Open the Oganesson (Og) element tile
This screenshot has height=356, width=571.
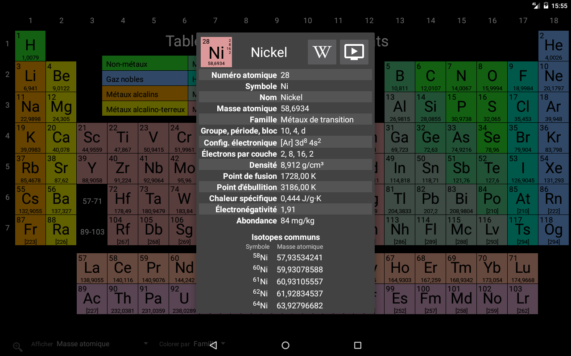553,230
